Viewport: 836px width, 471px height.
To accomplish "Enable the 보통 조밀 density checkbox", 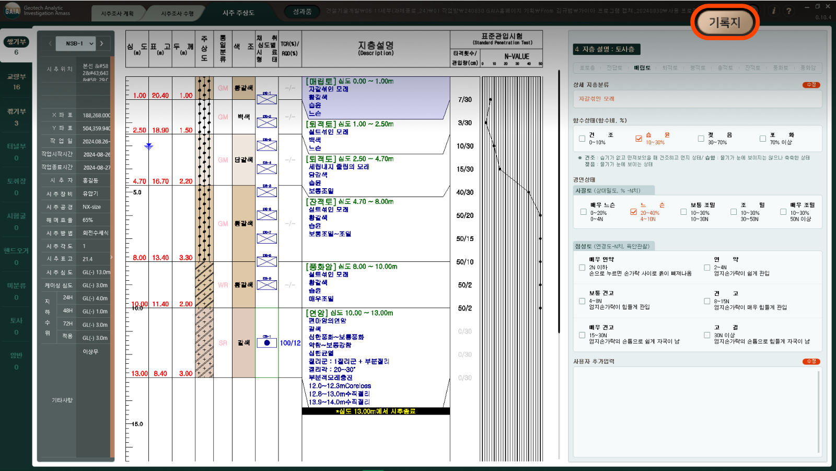I will tap(683, 212).
